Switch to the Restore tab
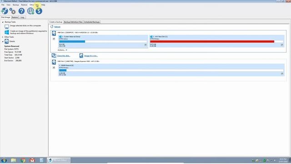This screenshot has height=164, width=291. point(15,17)
